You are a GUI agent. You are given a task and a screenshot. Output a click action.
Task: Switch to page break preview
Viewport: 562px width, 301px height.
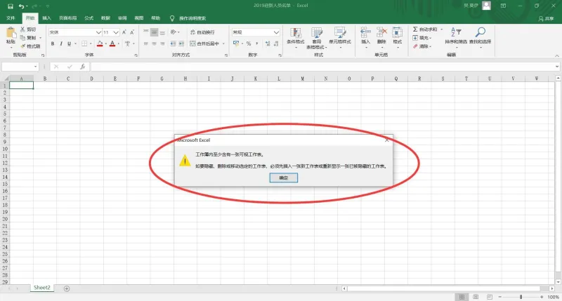(490, 297)
